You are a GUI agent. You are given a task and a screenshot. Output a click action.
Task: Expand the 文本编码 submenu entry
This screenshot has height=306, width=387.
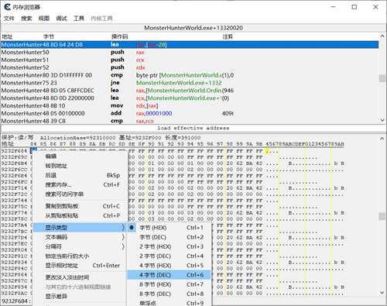[80, 237]
